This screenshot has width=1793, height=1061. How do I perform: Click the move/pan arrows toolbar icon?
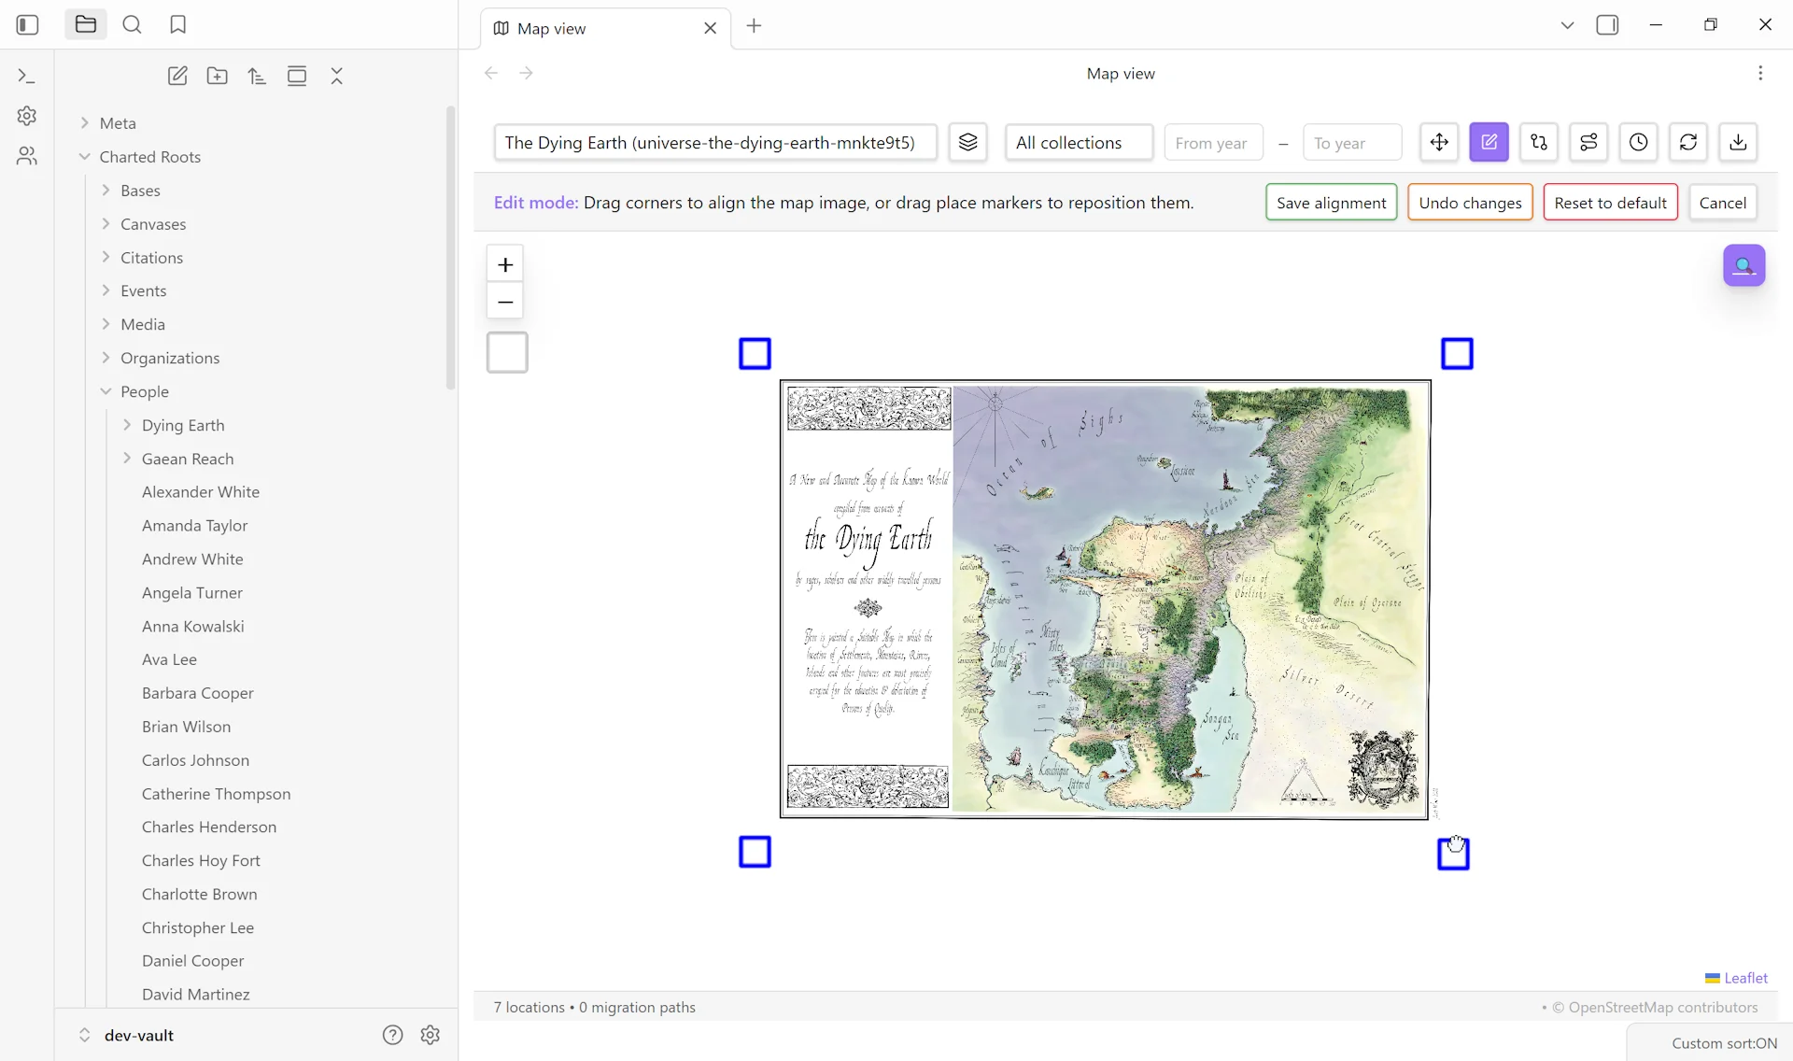1439,142
